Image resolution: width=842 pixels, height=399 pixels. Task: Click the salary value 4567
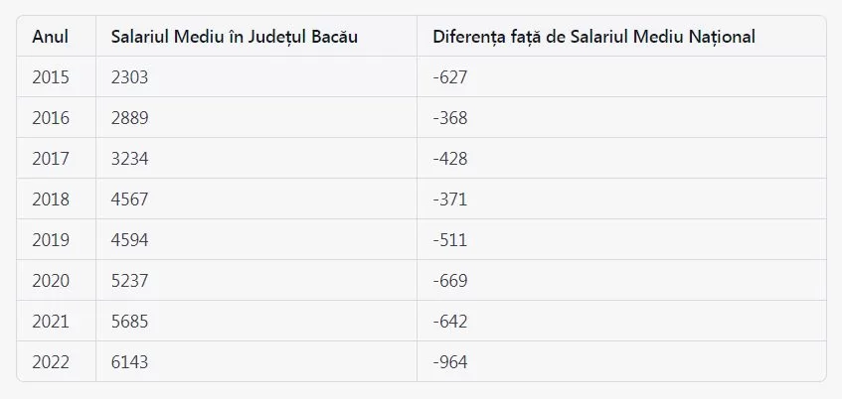tap(129, 199)
